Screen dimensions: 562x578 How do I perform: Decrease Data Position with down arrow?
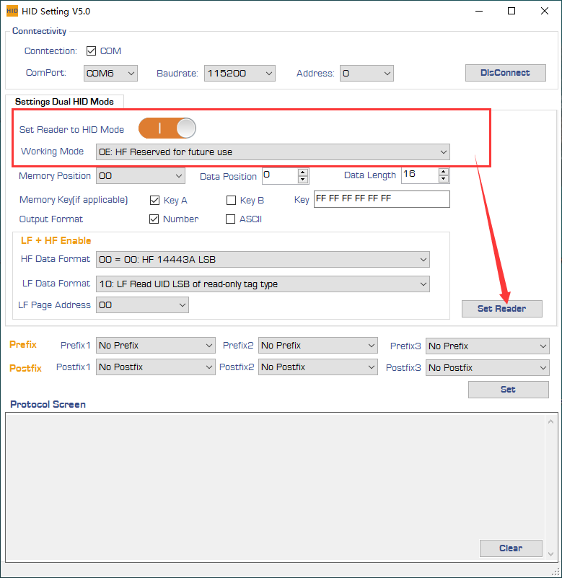tap(303, 180)
